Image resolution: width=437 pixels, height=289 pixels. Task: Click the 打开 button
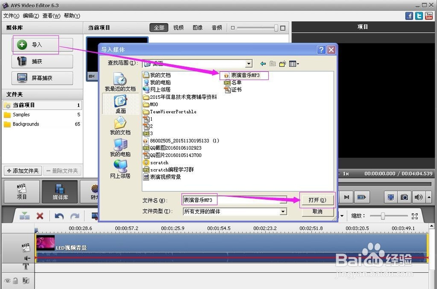(317, 200)
